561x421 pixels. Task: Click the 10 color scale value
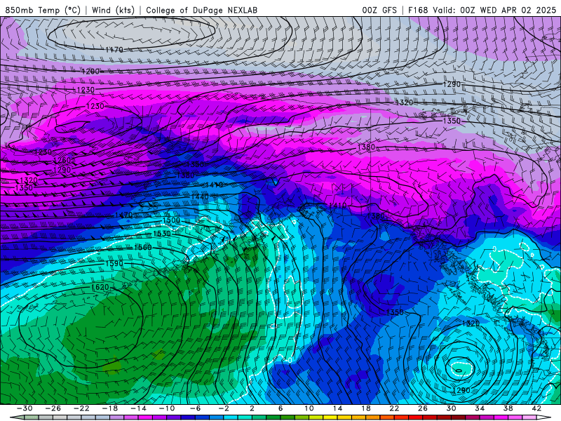(309, 408)
